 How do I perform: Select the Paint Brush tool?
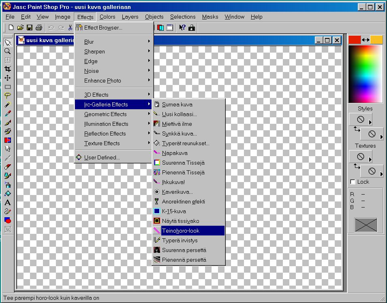coord(8,123)
